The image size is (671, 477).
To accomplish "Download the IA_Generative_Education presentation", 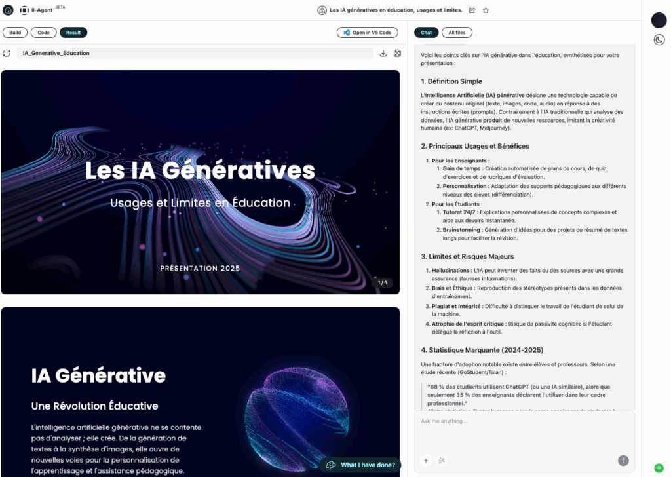I will coord(383,53).
